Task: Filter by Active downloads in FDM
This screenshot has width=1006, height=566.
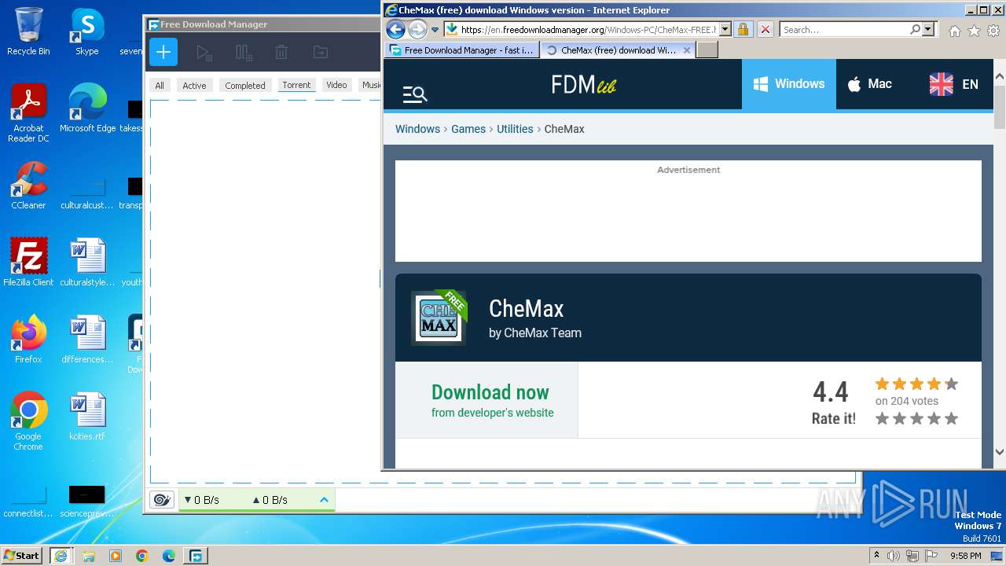Action: click(194, 86)
